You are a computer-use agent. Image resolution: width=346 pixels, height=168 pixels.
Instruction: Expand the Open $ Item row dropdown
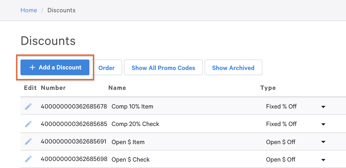[323, 142]
